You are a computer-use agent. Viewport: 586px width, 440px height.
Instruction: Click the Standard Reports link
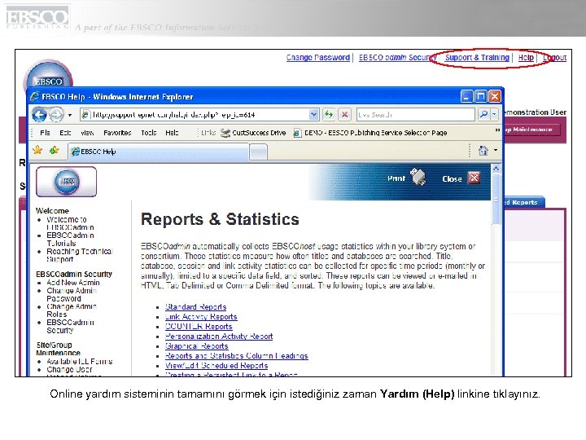(x=195, y=307)
